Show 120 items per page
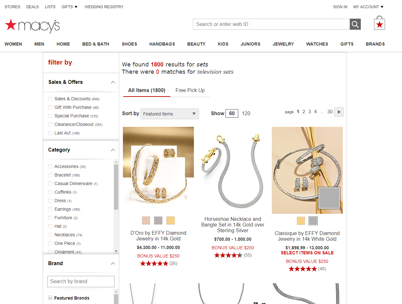 pyautogui.click(x=246, y=113)
